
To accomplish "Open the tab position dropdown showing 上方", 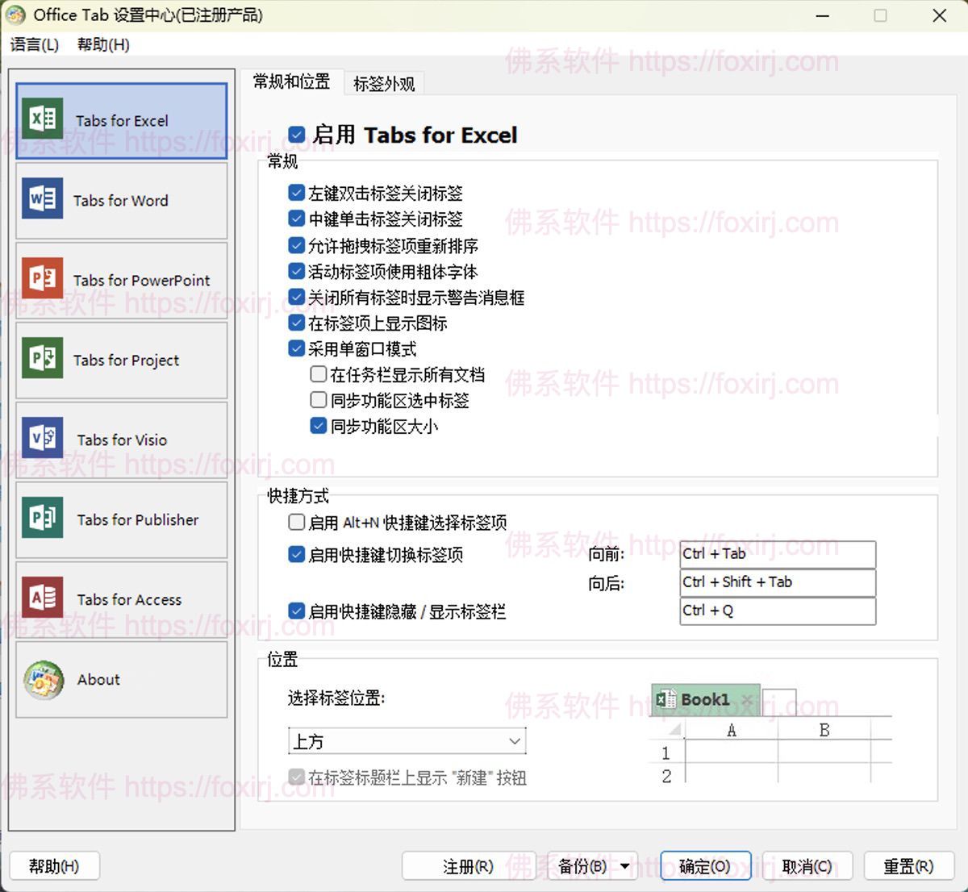I will [x=514, y=740].
